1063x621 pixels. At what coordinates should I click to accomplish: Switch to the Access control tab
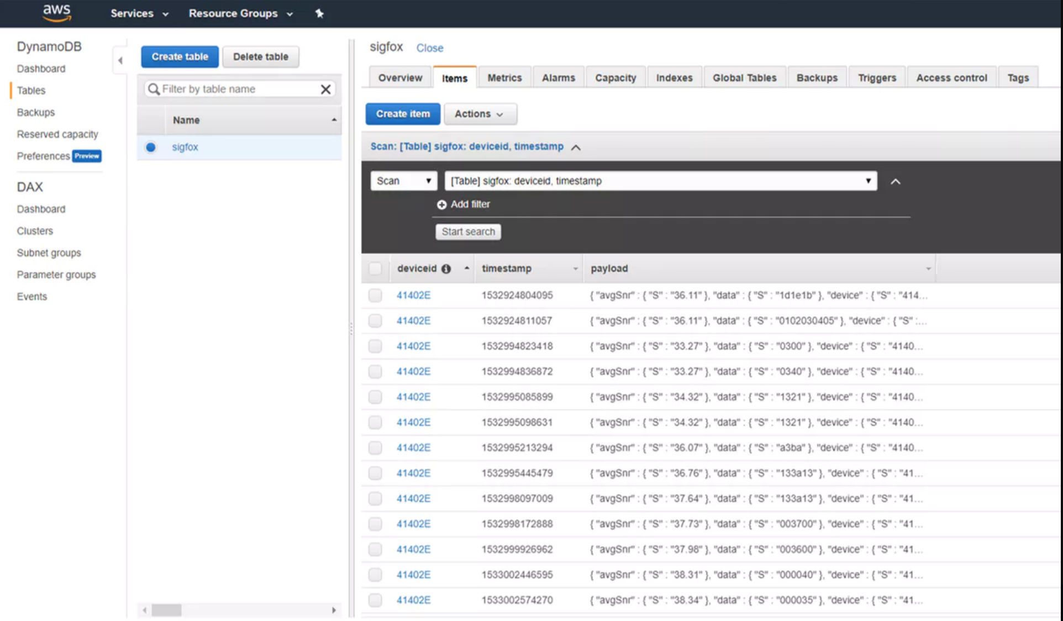click(x=951, y=78)
